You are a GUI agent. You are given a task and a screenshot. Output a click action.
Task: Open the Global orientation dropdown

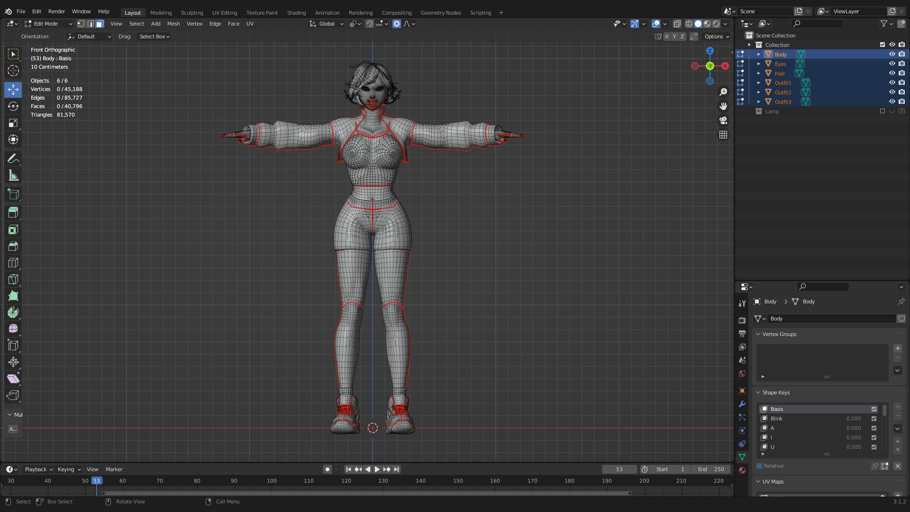(x=326, y=24)
